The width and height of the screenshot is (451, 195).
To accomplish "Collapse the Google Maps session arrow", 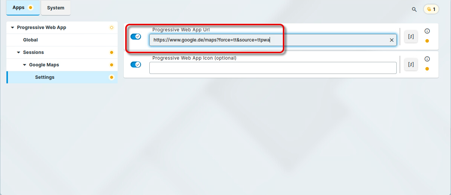I will pyautogui.click(x=25, y=65).
